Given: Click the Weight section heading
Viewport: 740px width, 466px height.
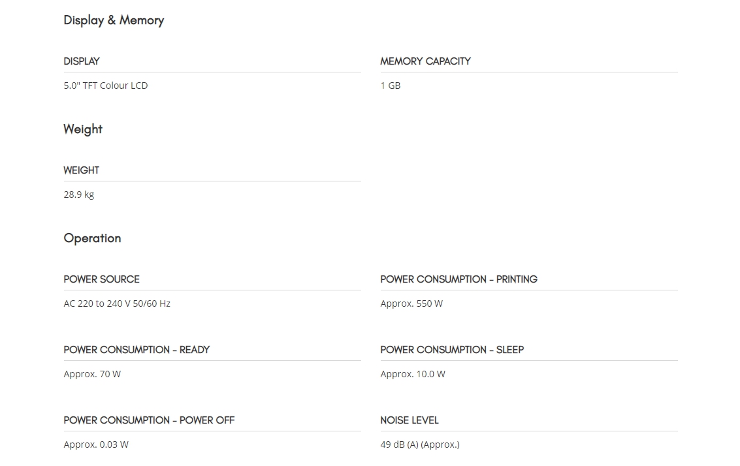Looking at the screenshot, I should pos(83,129).
